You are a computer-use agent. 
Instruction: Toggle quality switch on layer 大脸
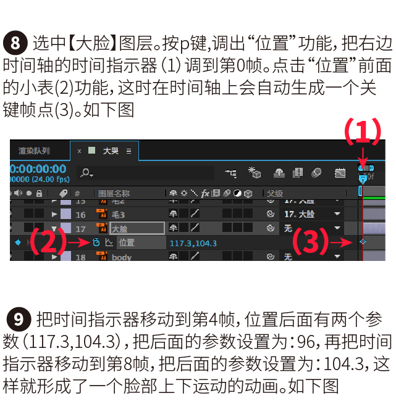[x=195, y=228]
